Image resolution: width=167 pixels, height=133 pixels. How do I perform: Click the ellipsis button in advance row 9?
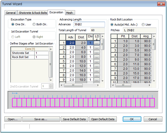click(97, 80)
